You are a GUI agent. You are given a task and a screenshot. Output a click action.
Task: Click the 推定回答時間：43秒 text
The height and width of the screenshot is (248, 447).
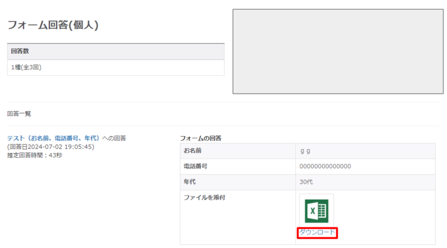[x=34, y=155]
